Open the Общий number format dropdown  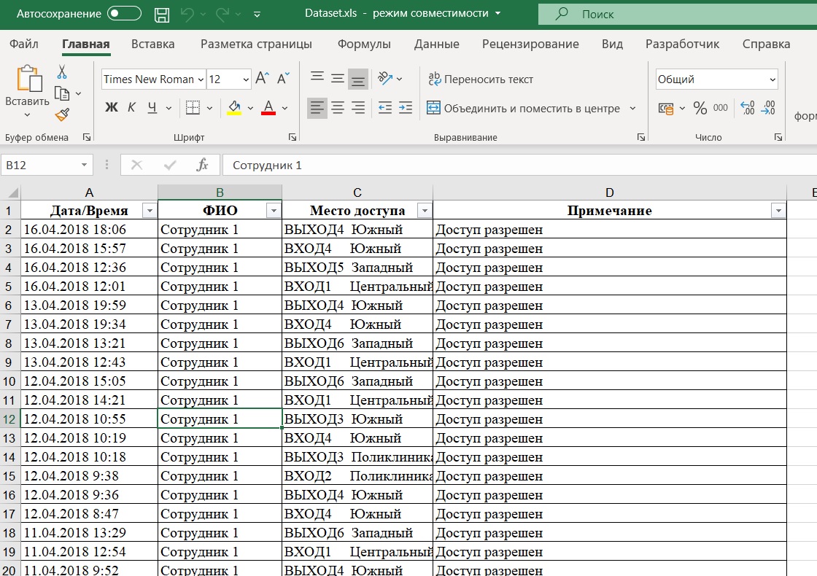(x=773, y=79)
